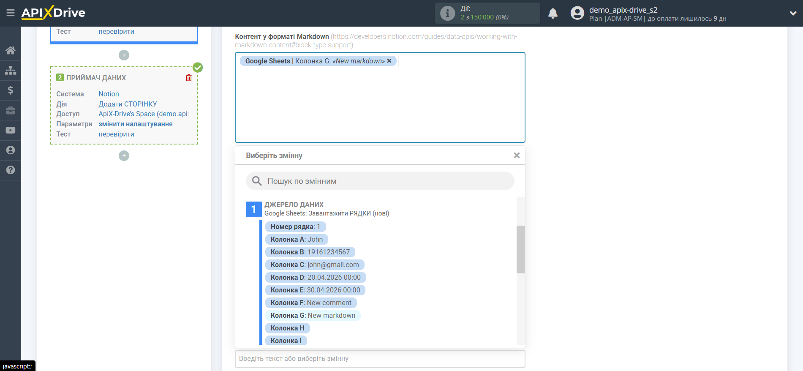Open the billing dollar icon
The height and width of the screenshot is (371, 803).
click(11, 90)
